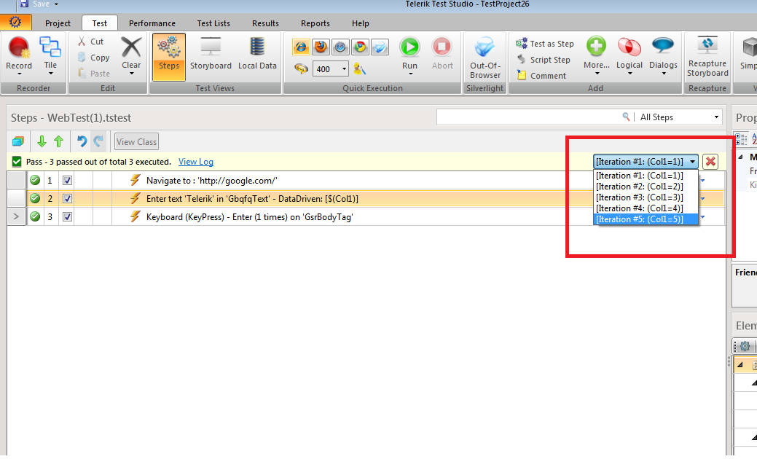Click Recapture Storyboard
Screen dimensions: 757x459
(x=707, y=57)
